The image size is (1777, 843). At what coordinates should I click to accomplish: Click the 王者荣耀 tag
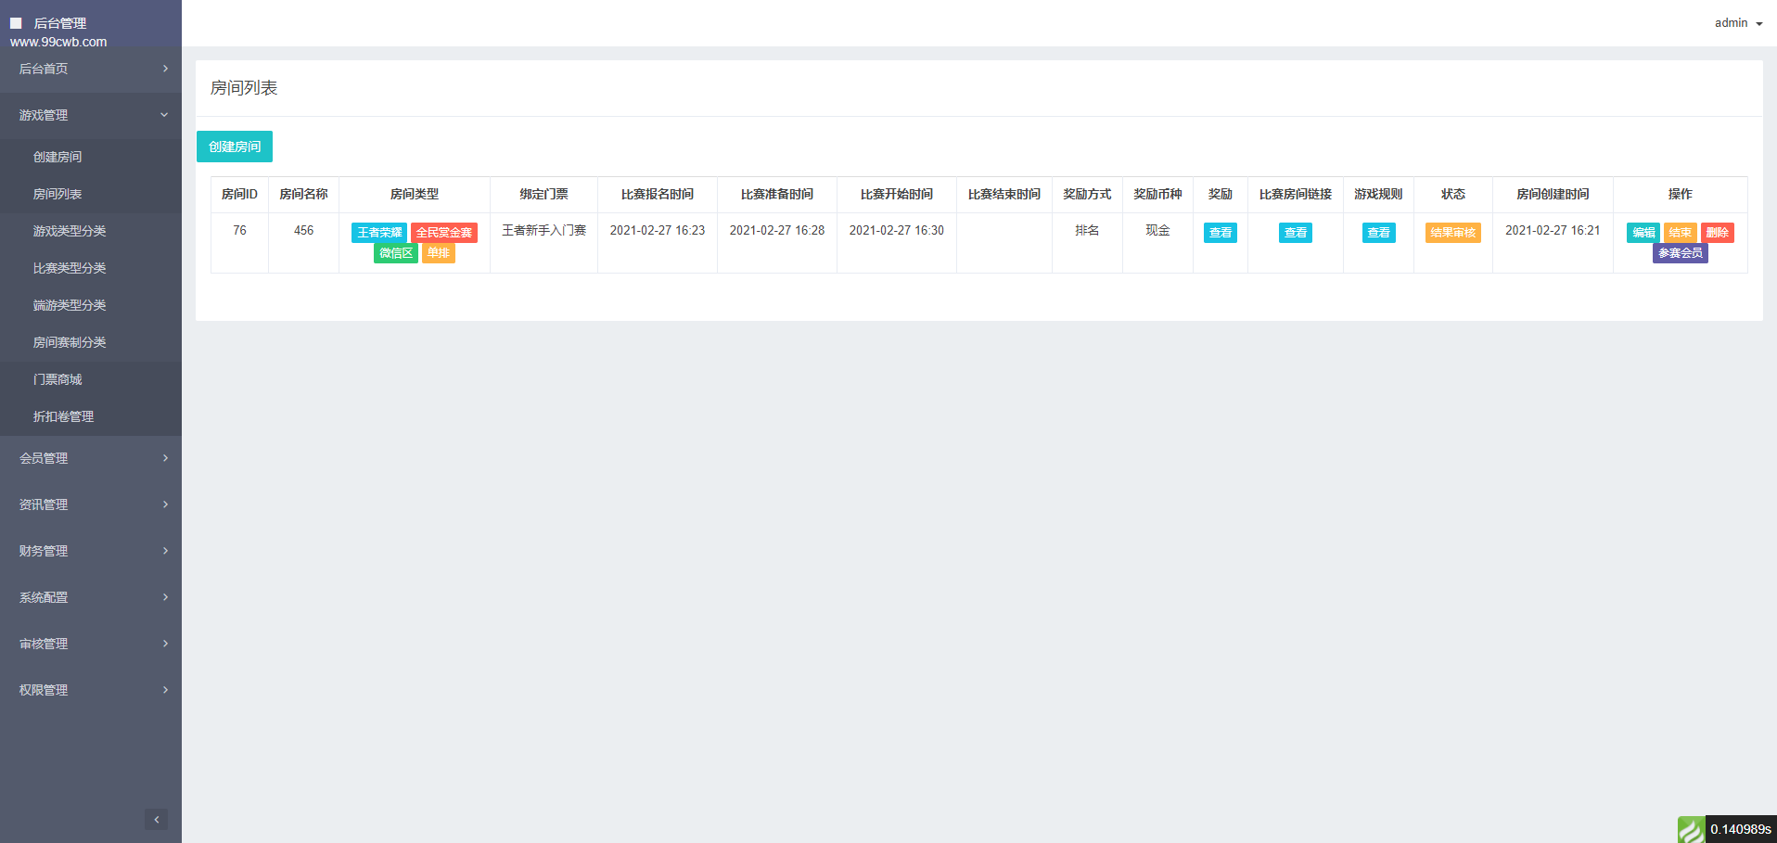pos(379,233)
